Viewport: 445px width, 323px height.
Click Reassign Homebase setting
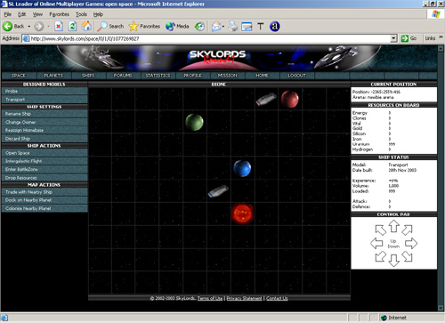44,130
